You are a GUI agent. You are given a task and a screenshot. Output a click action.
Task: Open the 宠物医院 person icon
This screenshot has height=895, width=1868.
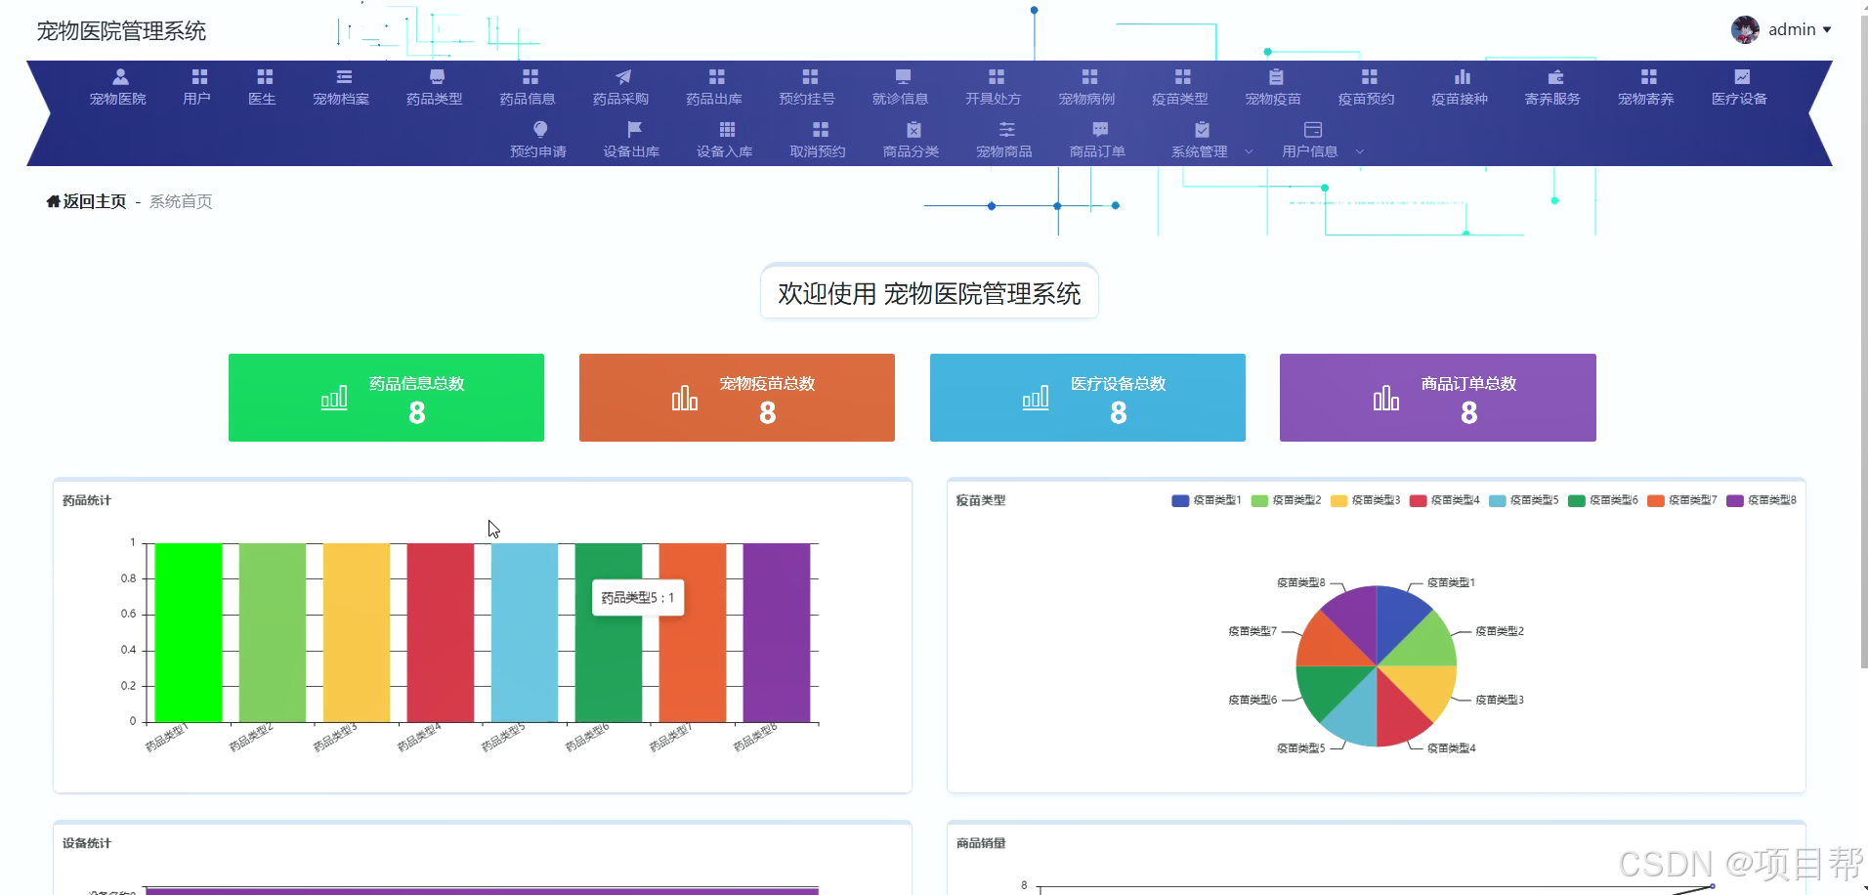pos(120,76)
